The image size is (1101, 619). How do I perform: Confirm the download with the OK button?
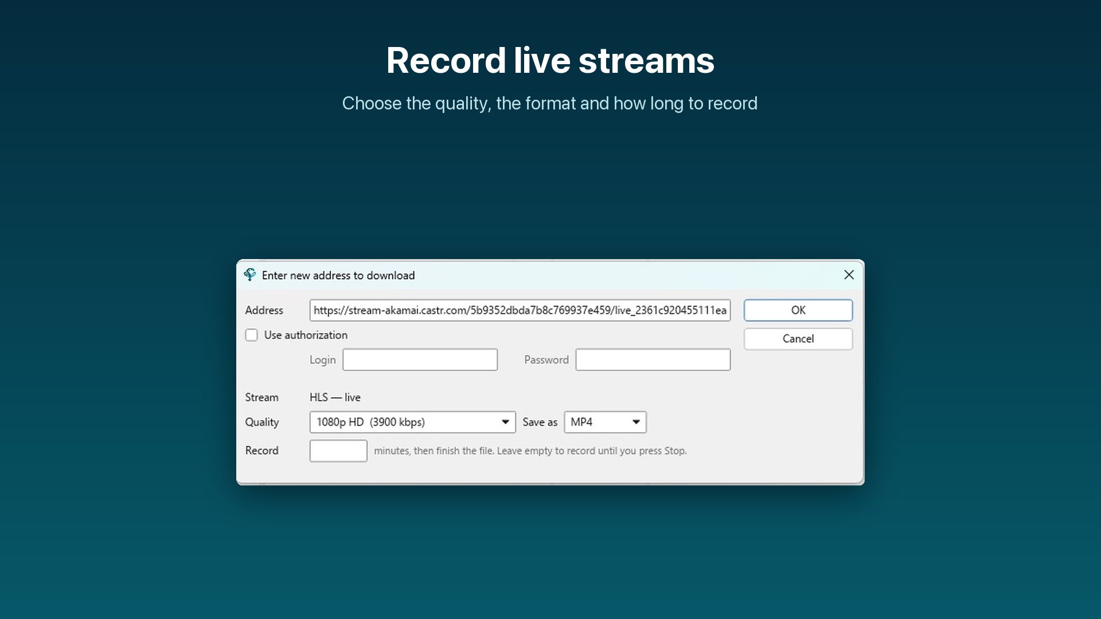pos(798,310)
